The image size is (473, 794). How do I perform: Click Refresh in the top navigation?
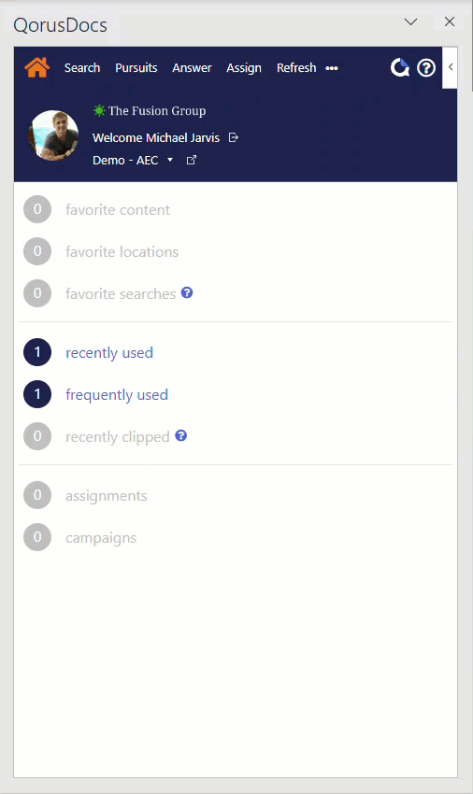296,68
